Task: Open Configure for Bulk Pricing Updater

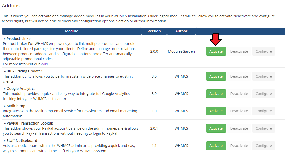Action: point(263,76)
